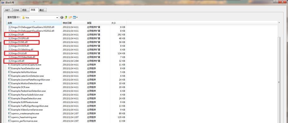
Task: Go up one folder level
Action: coord(66,17)
